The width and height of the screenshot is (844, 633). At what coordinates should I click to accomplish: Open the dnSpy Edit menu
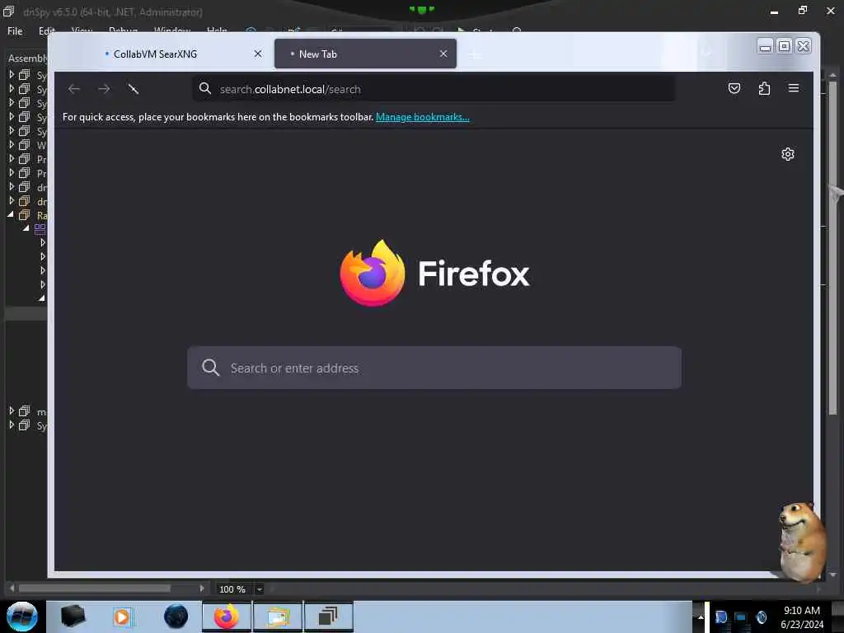[x=47, y=31]
